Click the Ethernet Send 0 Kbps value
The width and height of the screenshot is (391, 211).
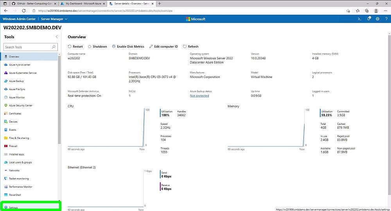click(x=166, y=176)
